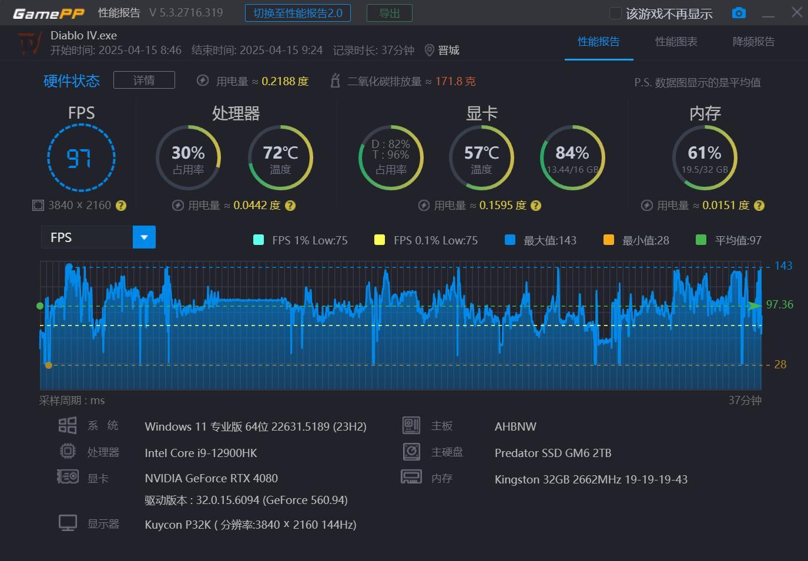The height and width of the screenshot is (561, 808).
Task: Click the GPU memory 84% gauge
Action: pos(572,157)
